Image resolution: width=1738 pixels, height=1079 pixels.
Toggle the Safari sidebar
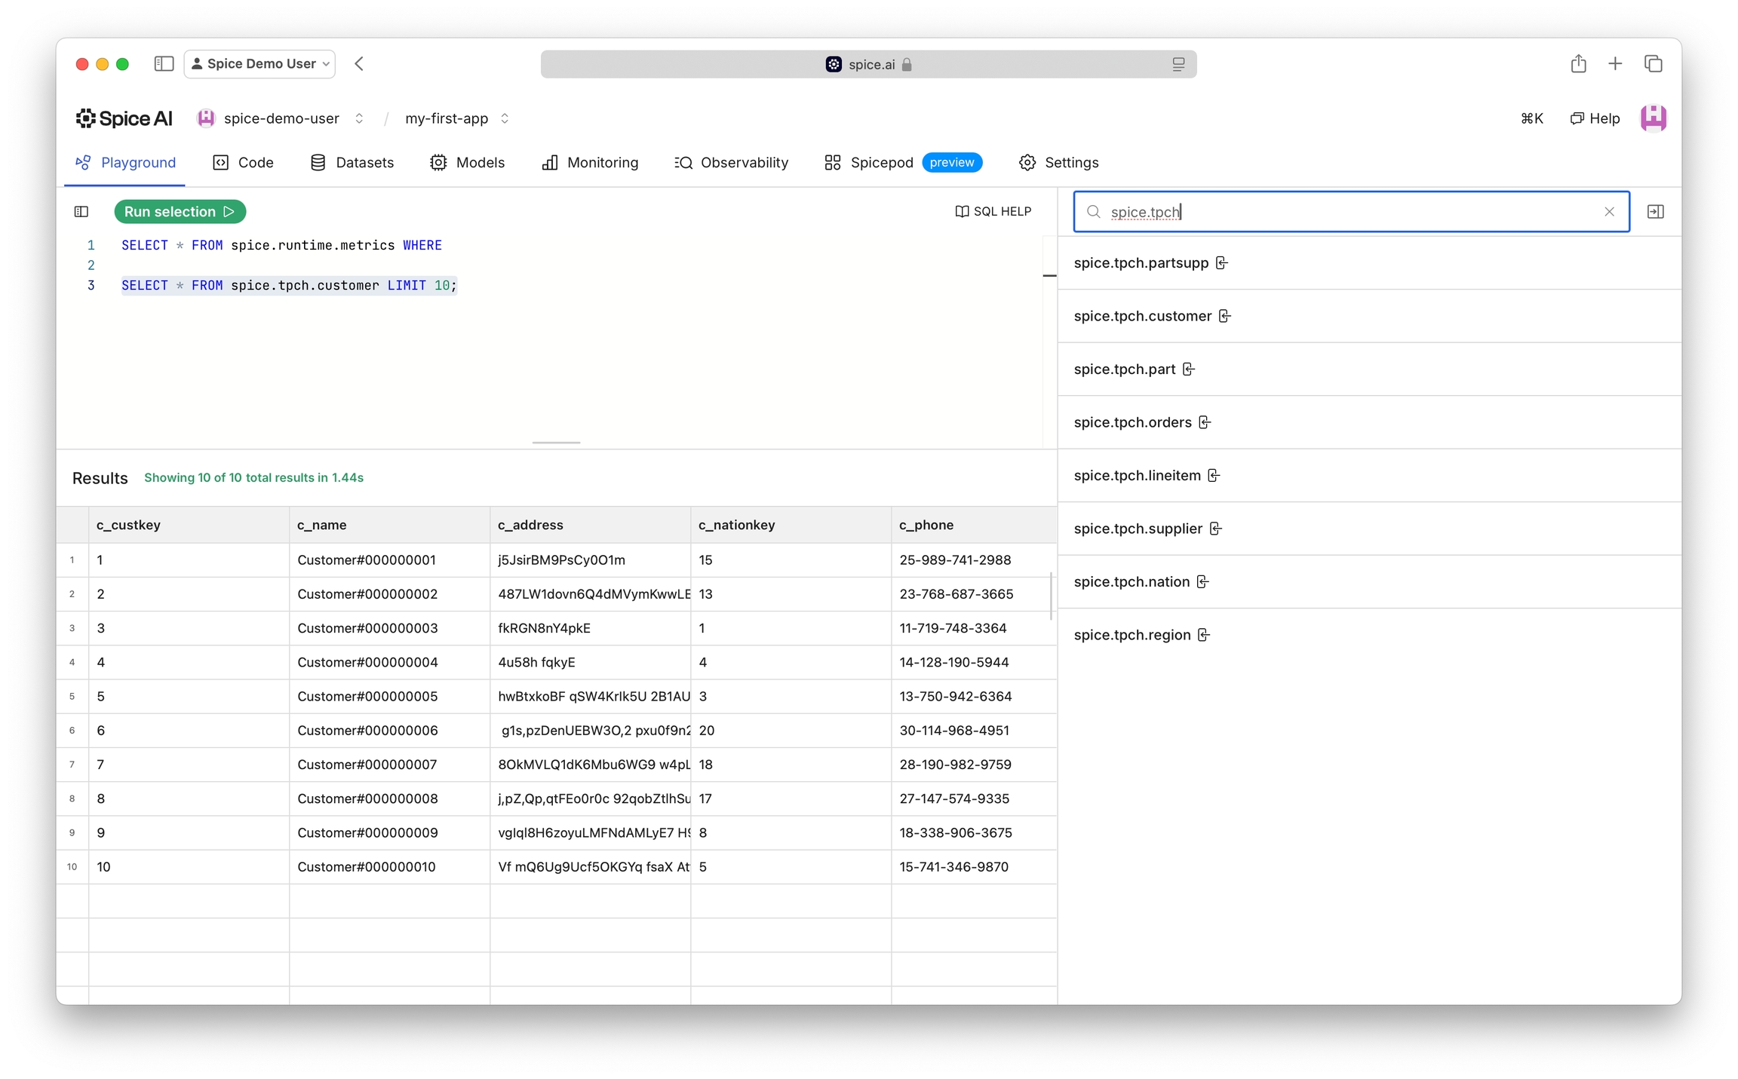(164, 64)
